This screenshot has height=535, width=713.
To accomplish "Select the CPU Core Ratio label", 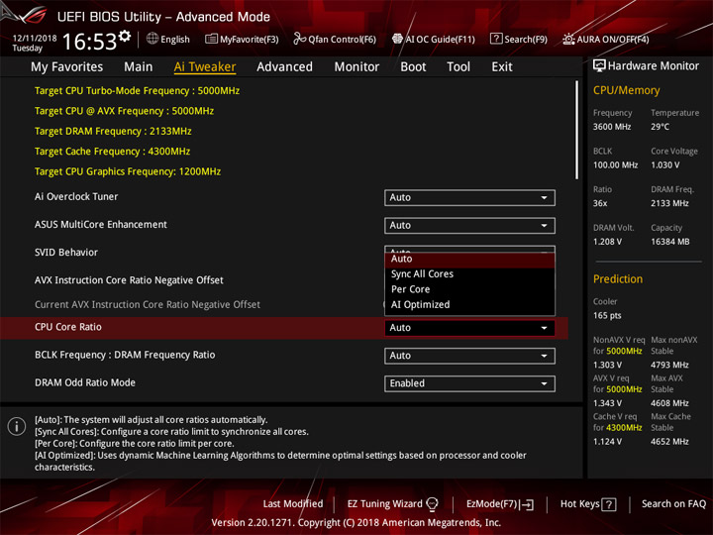I will point(67,327).
